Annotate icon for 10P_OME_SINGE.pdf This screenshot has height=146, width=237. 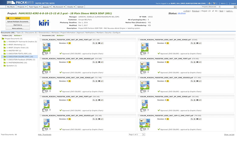click(x=99, y=81)
